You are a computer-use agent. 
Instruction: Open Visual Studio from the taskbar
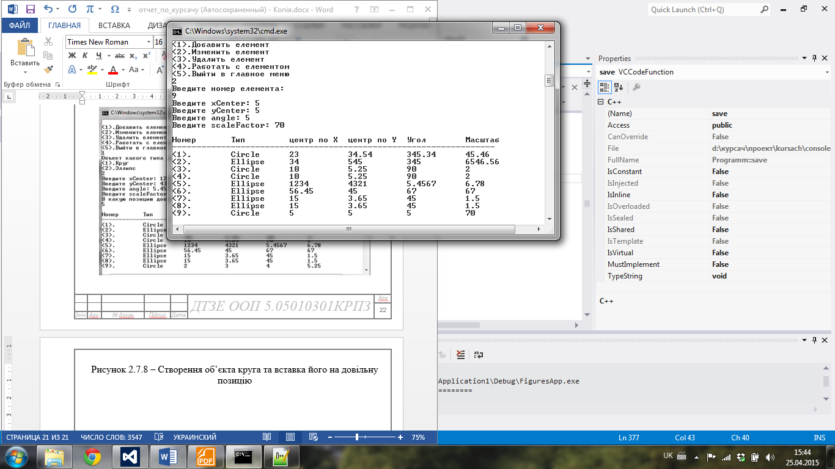point(130,456)
